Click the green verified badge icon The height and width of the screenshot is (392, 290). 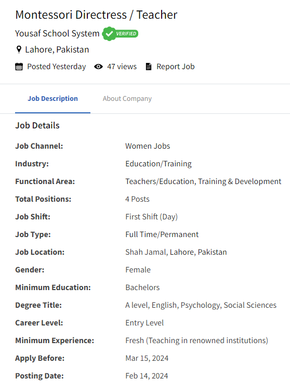click(x=120, y=33)
